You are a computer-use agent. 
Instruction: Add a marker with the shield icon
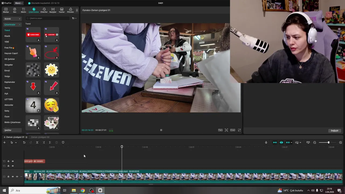[x=63, y=143]
